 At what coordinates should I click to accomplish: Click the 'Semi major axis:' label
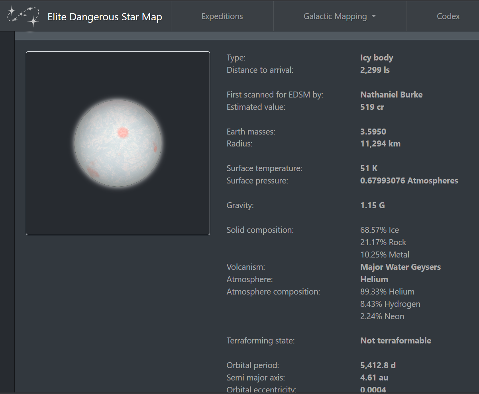[x=256, y=378]
